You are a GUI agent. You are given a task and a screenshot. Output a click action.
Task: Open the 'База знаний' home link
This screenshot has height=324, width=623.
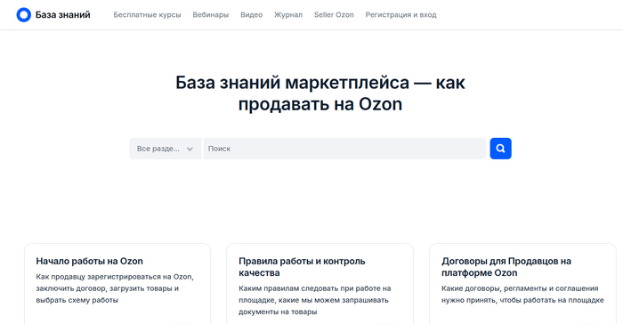pyautogui.click(x=63, y=15)
